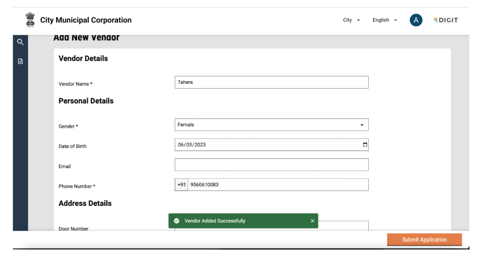Focus the Door Number input field

[x=343, y=225]
